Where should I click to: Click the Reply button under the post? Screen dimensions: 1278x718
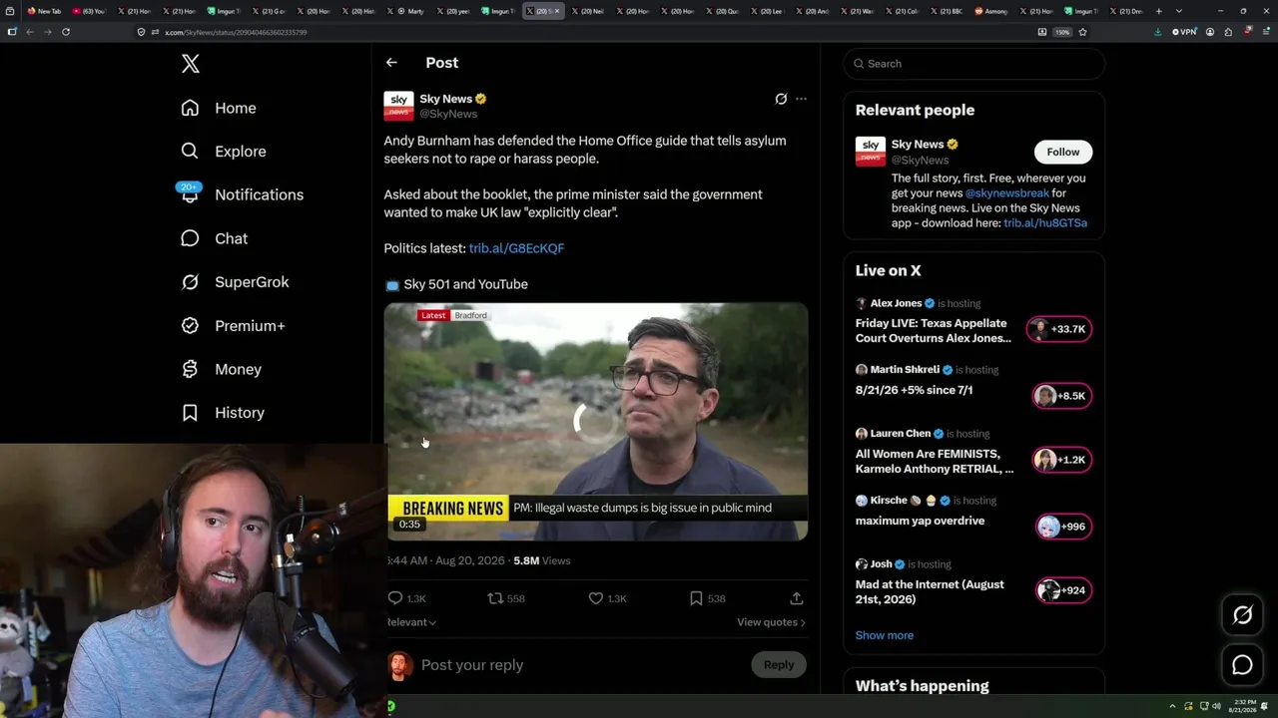pos(779,665)
